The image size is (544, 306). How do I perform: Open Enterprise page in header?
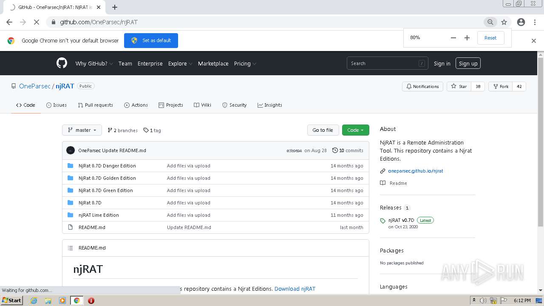[150, 63]
